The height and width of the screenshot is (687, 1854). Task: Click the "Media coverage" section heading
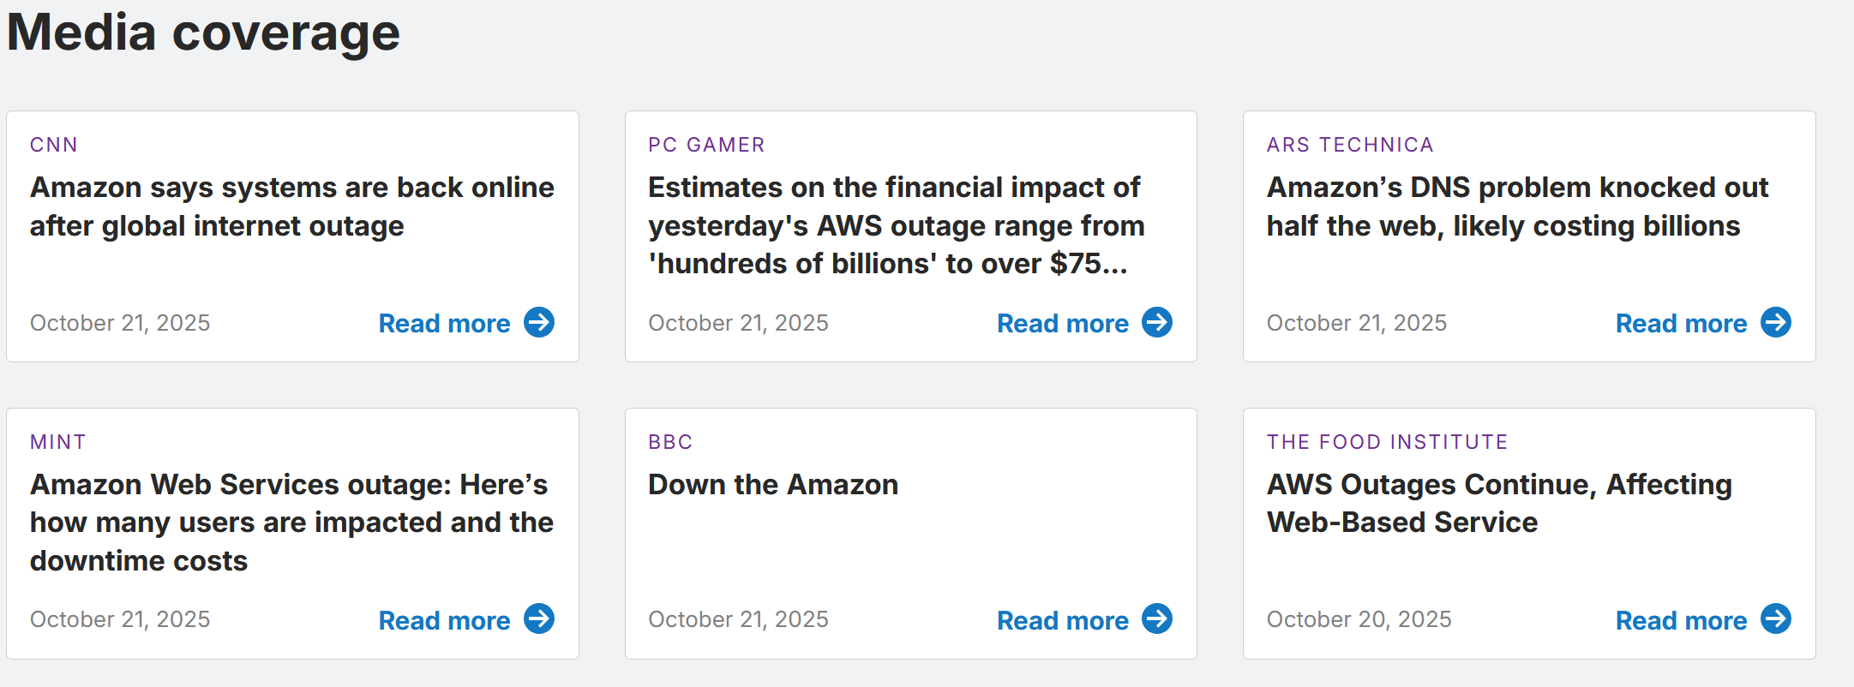click(204, 33)
